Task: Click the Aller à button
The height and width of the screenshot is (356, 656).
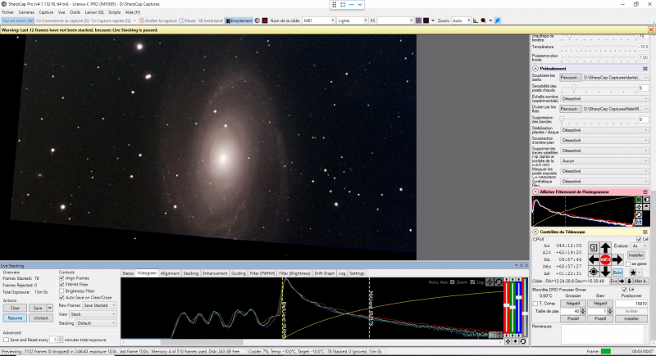Action: (x=640, y=282)
